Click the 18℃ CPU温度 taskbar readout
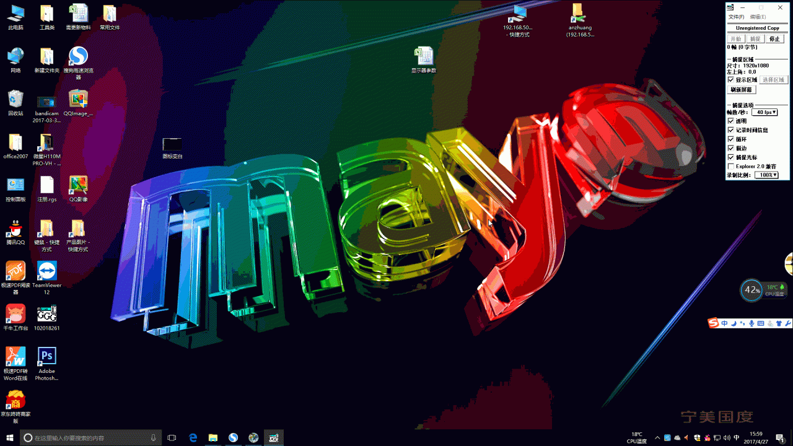The image size is (793, 446). coord(637,438)
